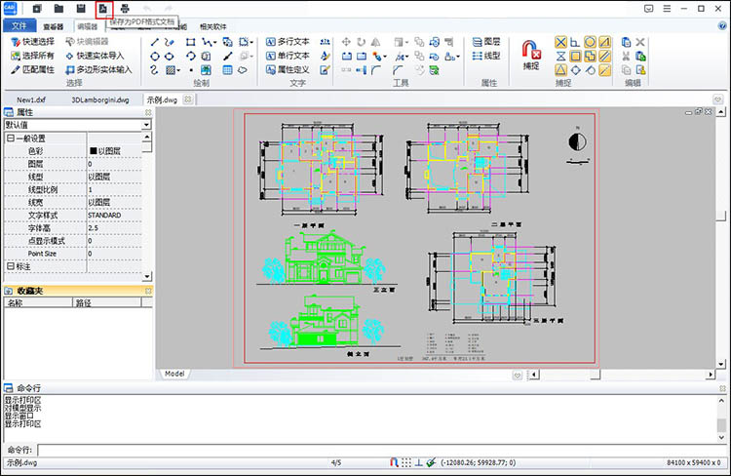The height and width of the screenshot is (476, 731).
Task: Select the Ellipse draw tool
Action: click(x=170, y=57)
